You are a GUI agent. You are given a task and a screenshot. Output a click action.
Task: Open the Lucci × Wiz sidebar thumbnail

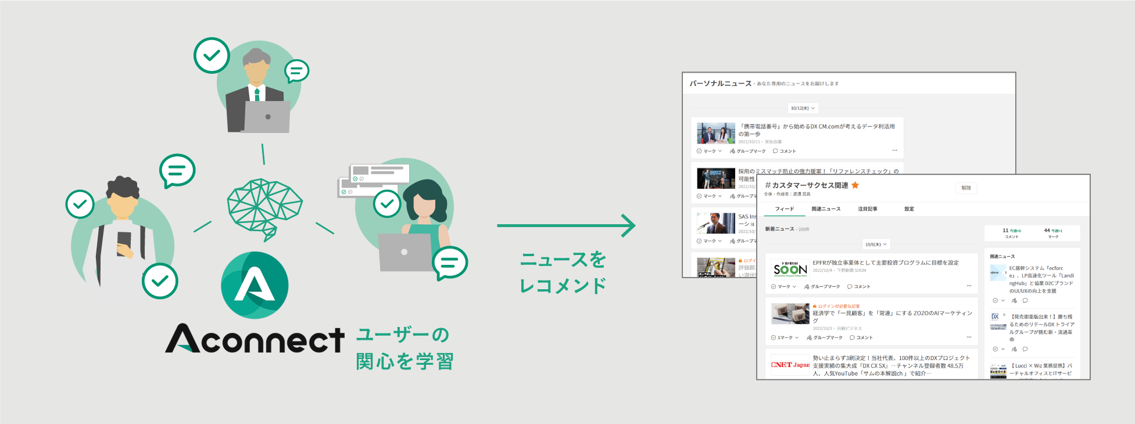tap(998, 371)
